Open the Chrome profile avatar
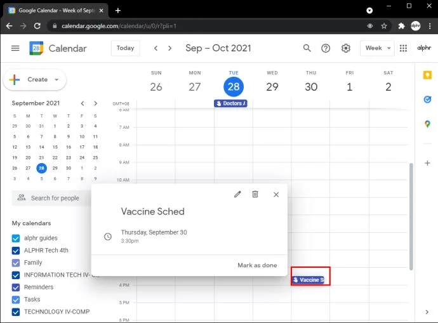The height and width of the screenshot is (323, 438). [x=415, y=26]
